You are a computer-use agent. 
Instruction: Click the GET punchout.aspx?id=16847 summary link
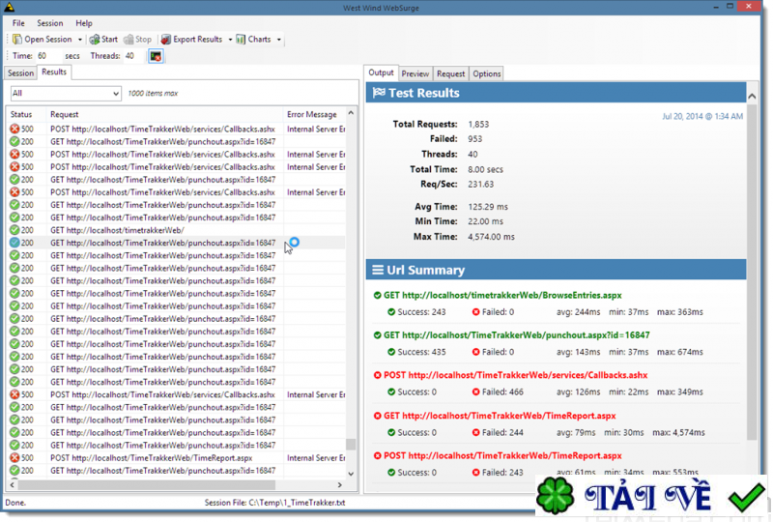[x=517, y=335]
